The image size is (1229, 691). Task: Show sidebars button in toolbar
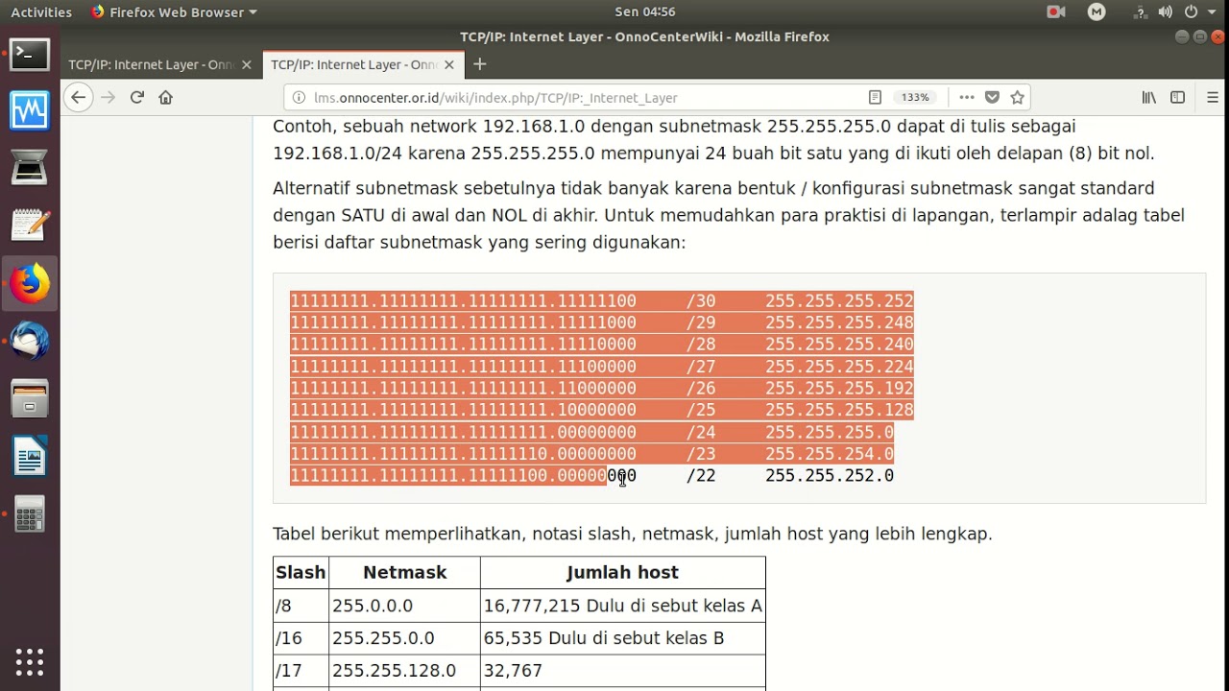[x=1177, y=97]
